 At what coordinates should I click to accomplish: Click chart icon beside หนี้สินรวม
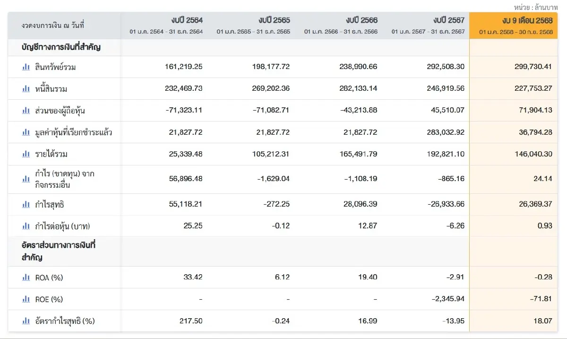coord(26,89)
